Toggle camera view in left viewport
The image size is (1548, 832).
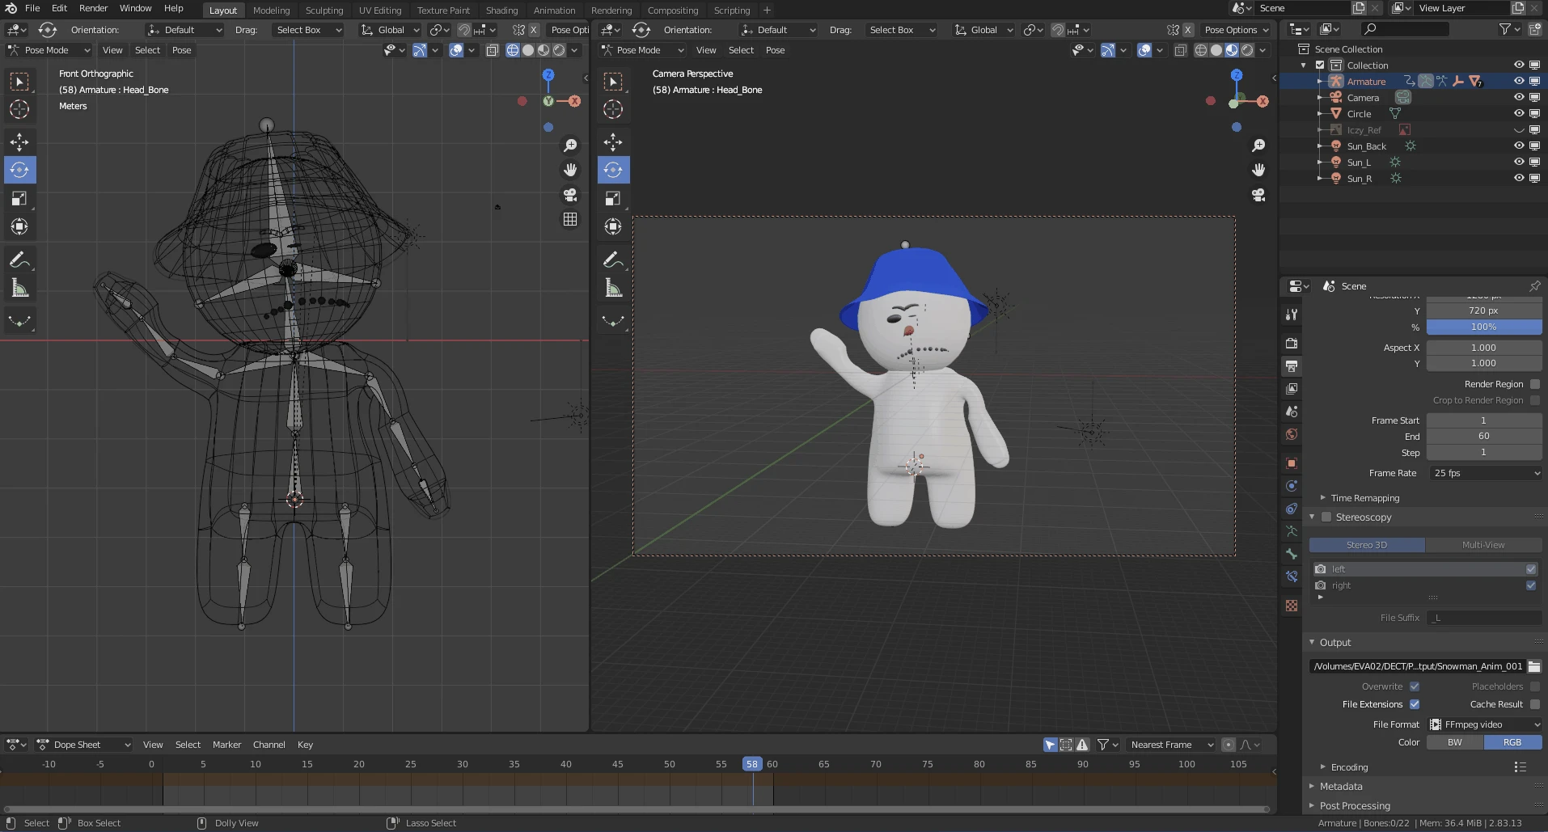[570, 195]
